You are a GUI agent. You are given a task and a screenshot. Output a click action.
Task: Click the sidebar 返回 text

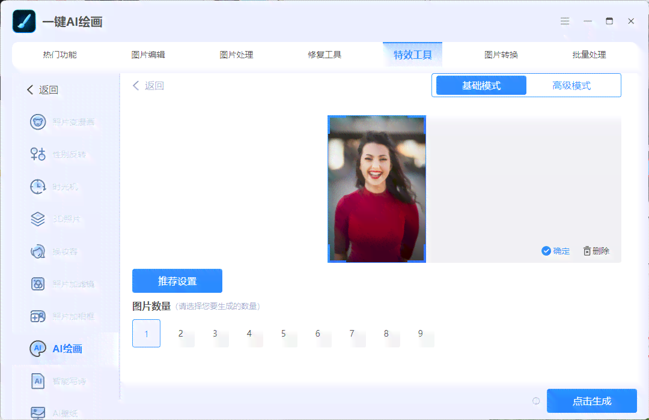coord(49,90)
